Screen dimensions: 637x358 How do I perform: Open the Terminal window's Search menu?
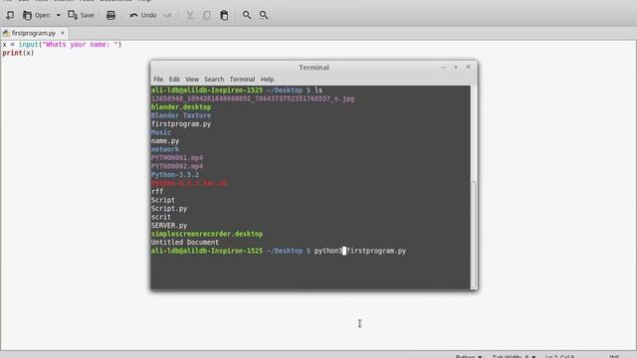214,80
